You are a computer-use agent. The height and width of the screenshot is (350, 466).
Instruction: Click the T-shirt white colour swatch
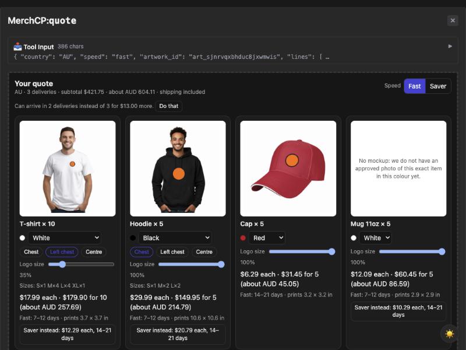(x=22, y=238)
